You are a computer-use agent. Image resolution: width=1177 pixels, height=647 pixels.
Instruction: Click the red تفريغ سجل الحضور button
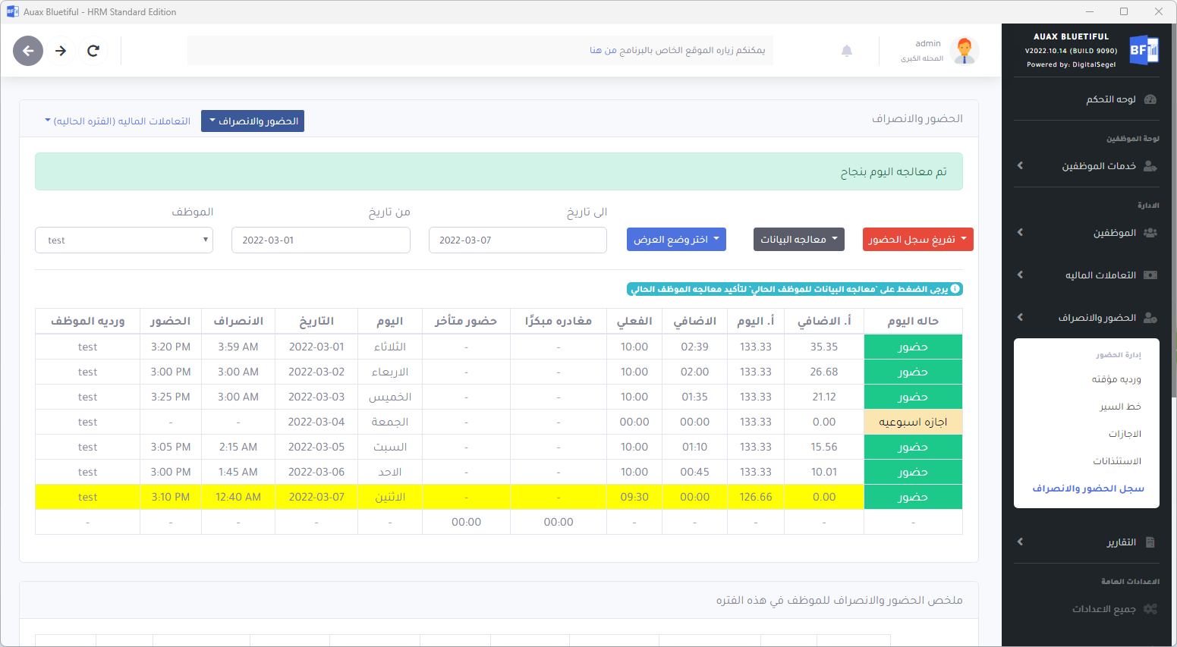click(917, 239)
